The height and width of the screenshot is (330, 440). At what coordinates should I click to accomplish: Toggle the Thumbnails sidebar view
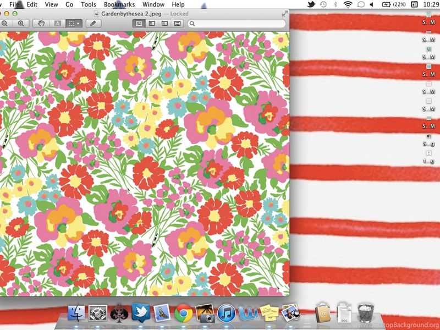click(x=151, y=24)
